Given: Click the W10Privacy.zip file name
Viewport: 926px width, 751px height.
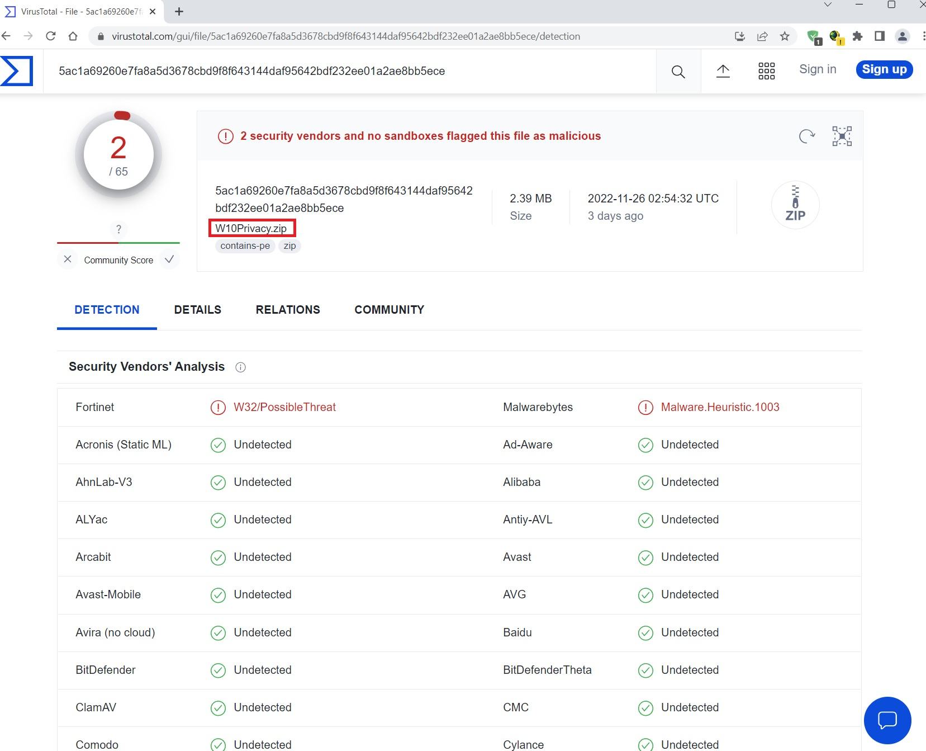Looking at the screenshot, I should [x=251, y=228].
